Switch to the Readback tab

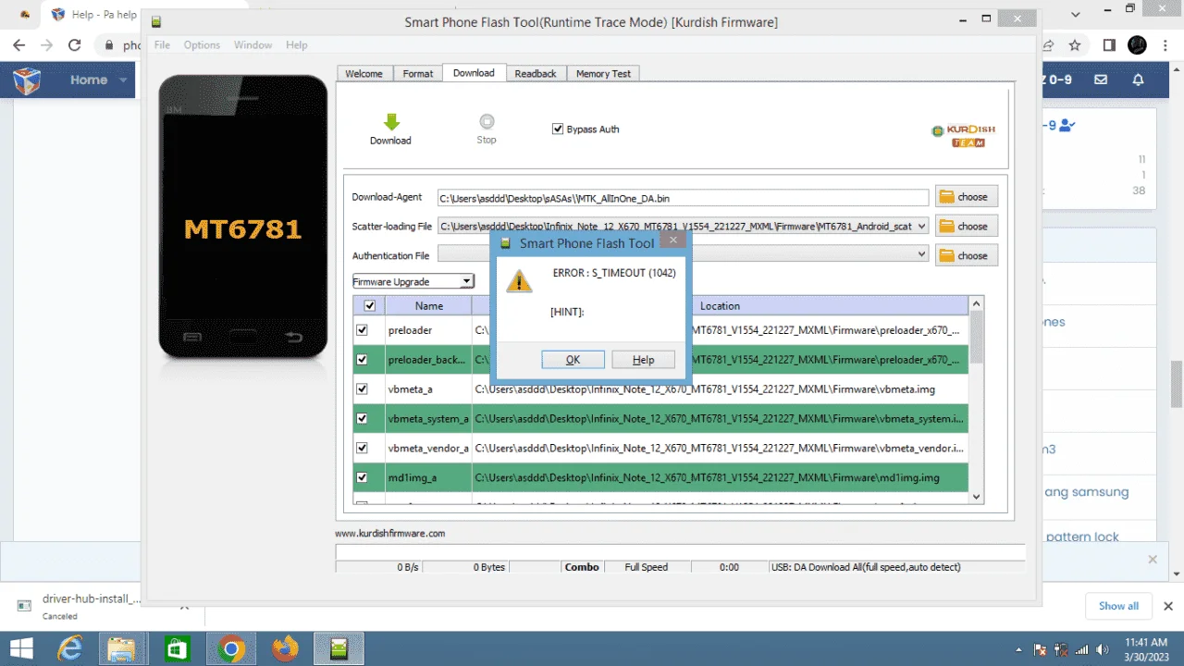[x=536, y=73]
